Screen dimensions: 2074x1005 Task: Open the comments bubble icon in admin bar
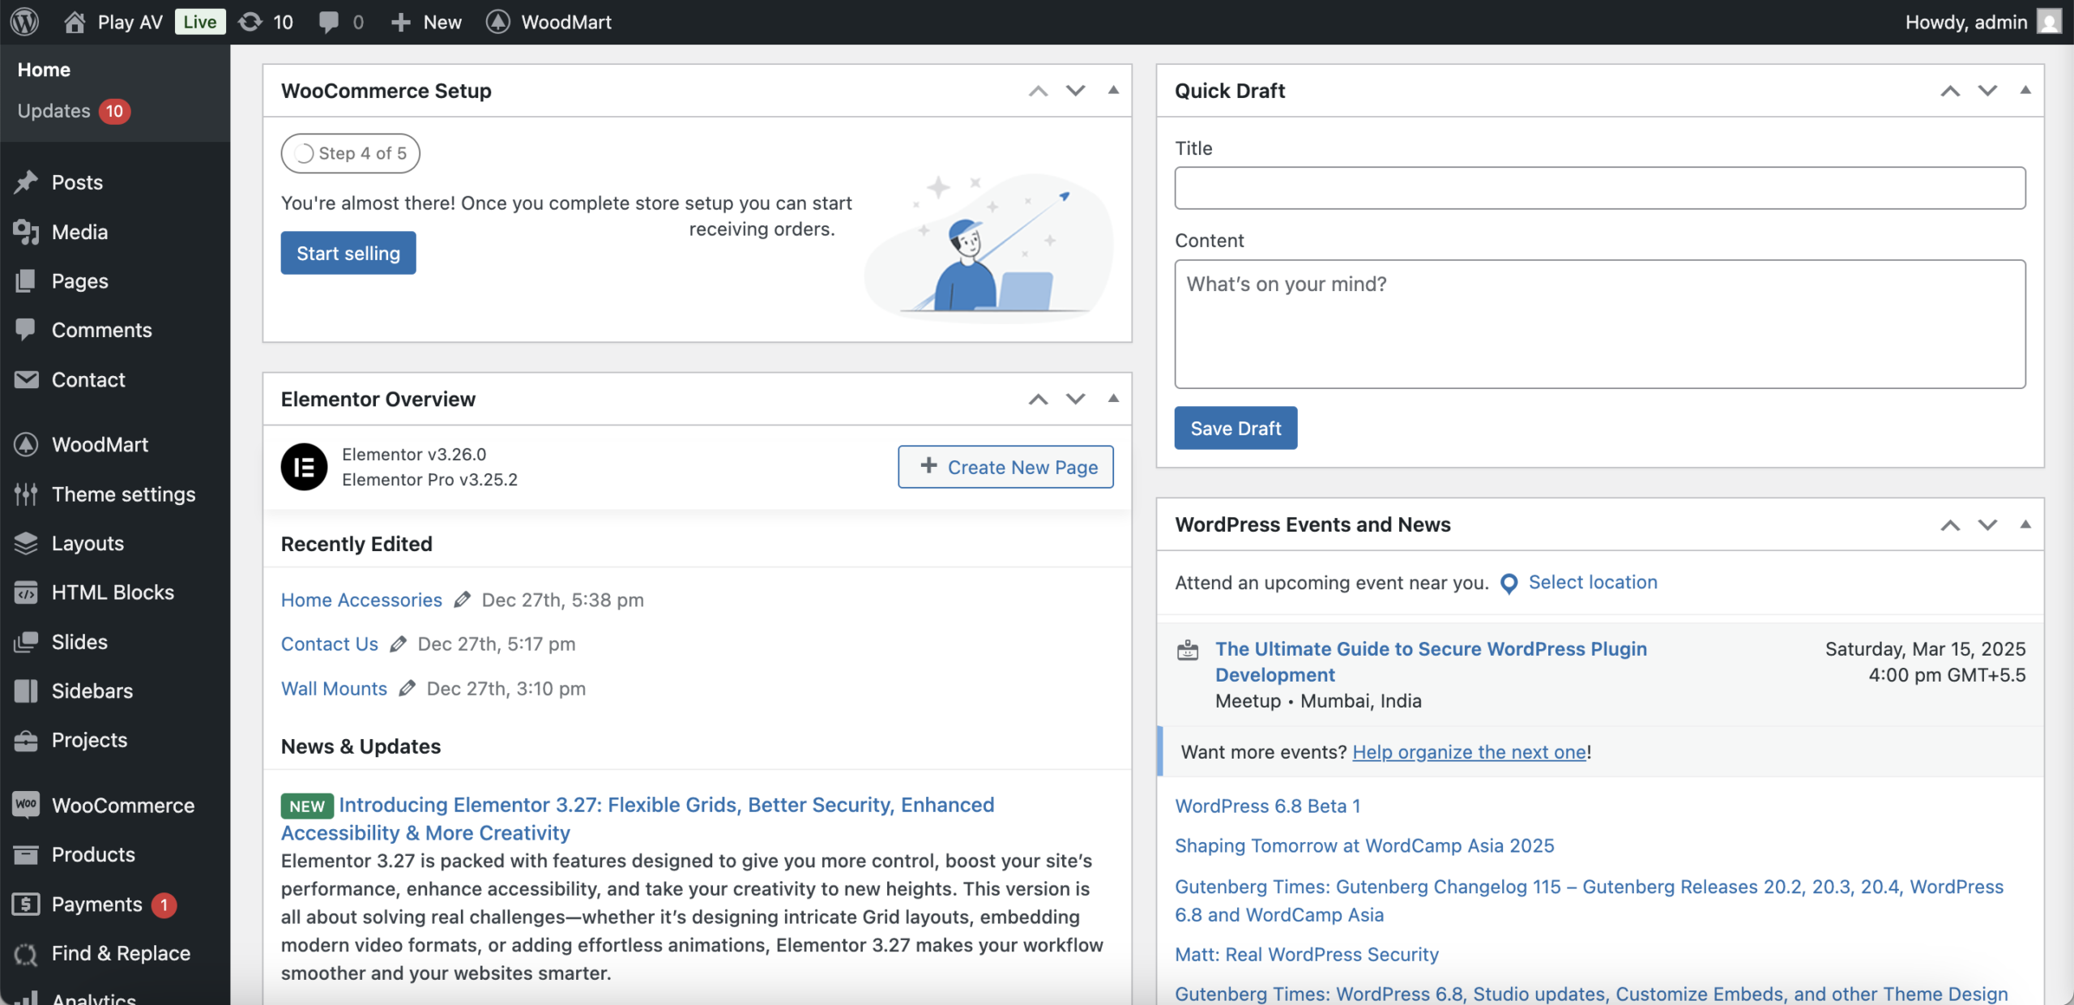tap(328, 22)
